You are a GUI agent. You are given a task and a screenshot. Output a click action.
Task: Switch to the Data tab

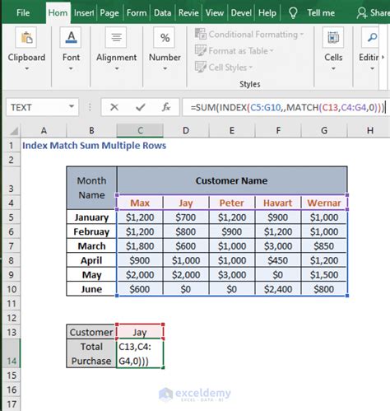point(162,12)
